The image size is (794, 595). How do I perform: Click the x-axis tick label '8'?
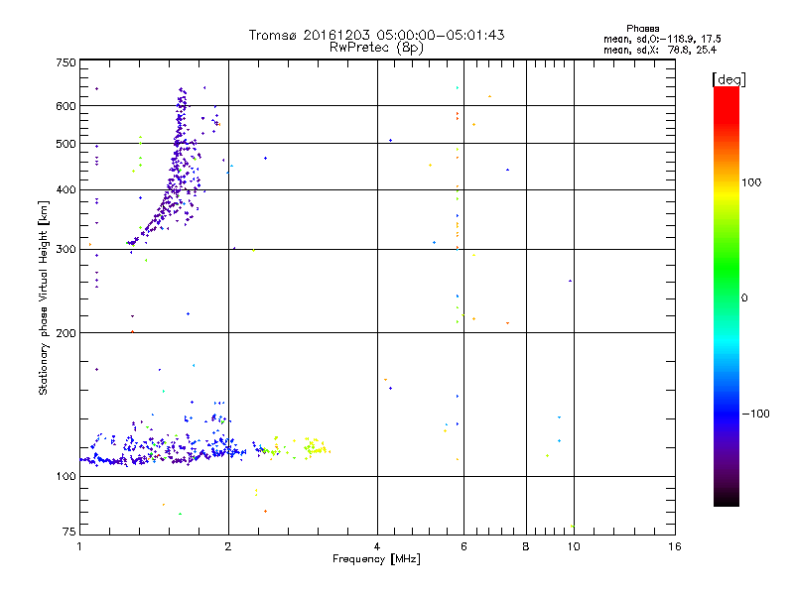[526, 546]
